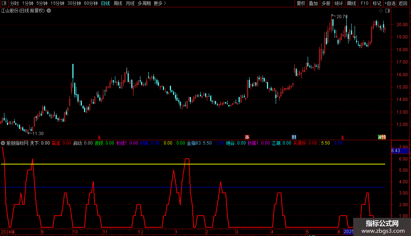Screen dimensions: 411x236
Task: Open dropdown beside 江山股份 chart title
Action: click(49, 11)
